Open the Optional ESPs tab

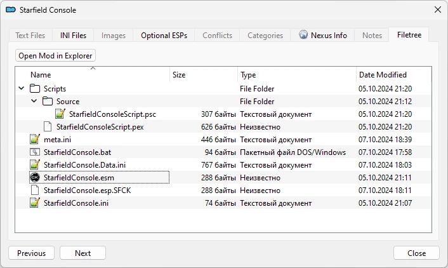pos(164,35)
